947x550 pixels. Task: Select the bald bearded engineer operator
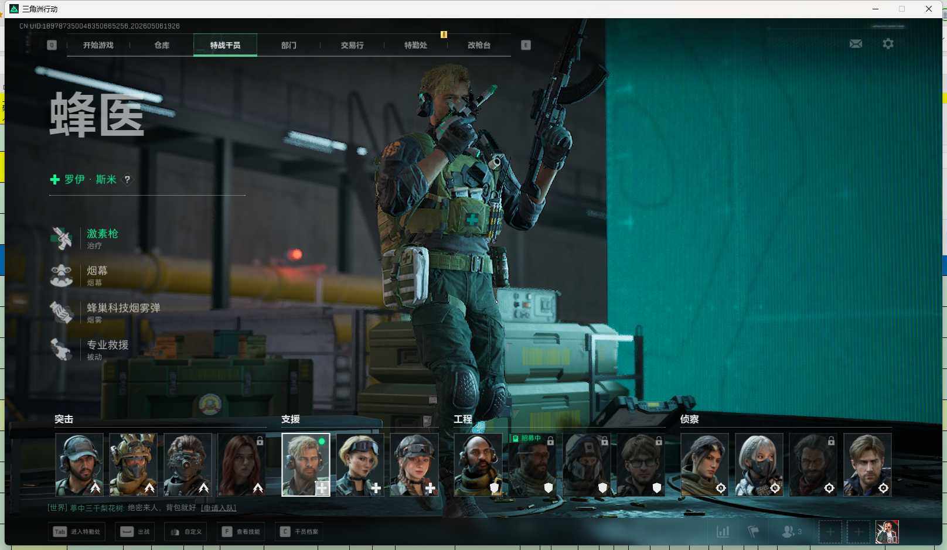(x=478, y=464)
